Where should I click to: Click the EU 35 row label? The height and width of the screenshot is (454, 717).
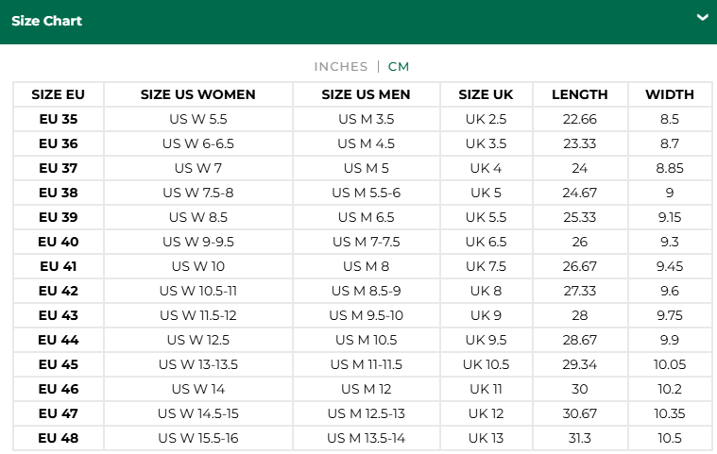pyautogui.click(x=59, y=119)
